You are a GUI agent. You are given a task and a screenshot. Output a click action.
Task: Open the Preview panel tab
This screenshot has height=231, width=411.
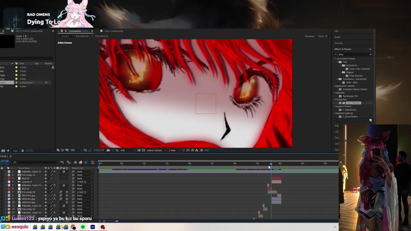[x=338, y=43]
